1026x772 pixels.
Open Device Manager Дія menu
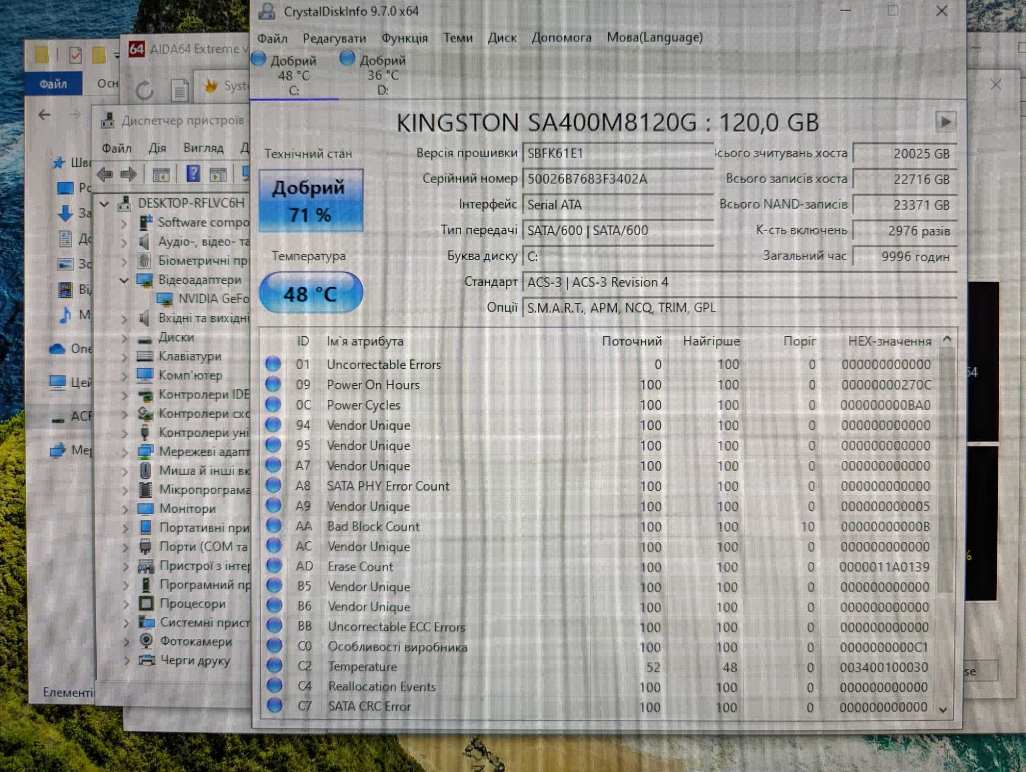[x=157, y=148]
